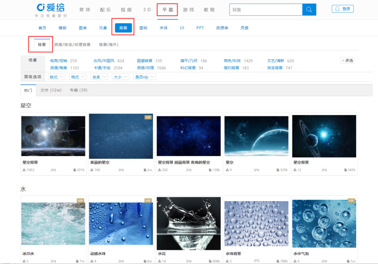
Task: Click the bell icon in login button
Action: pos(337,9)
